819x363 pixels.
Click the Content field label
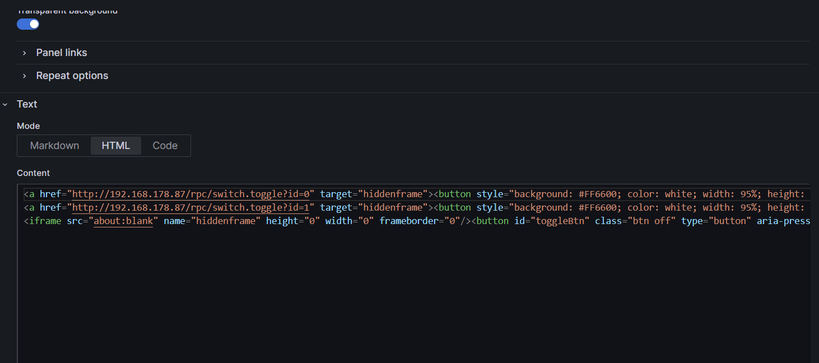[33, 173]
